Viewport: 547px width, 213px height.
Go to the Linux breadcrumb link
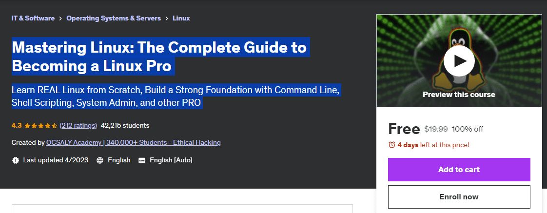181,19
